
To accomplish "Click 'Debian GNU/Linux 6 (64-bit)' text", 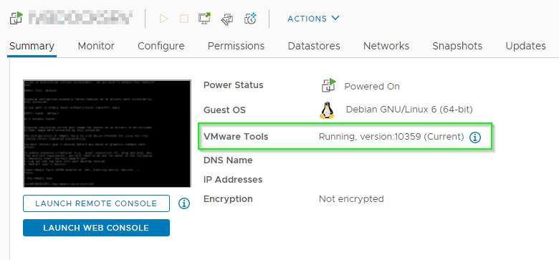I will click(409, 110).
